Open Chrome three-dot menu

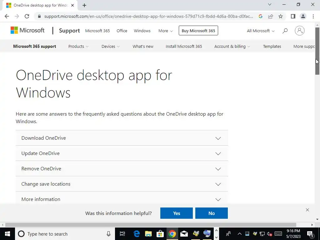pyautogui.click(x=313, y=16)
